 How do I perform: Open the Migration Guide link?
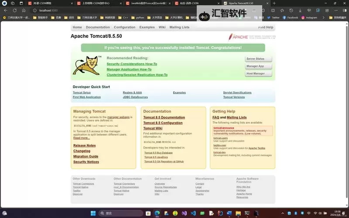pyautogui.click(x=86, y=157)
